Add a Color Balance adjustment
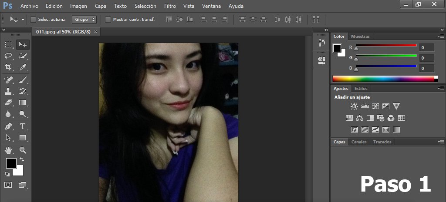446x202 pixels. click(360, 118)
